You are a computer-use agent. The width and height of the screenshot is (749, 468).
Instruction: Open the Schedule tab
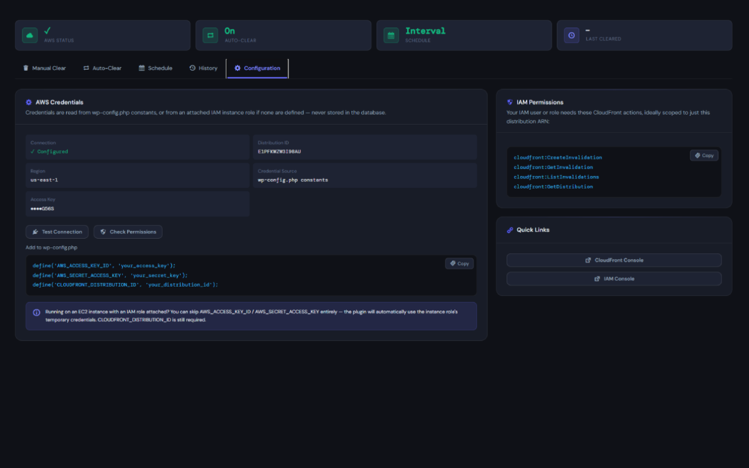tap(156, 68)
